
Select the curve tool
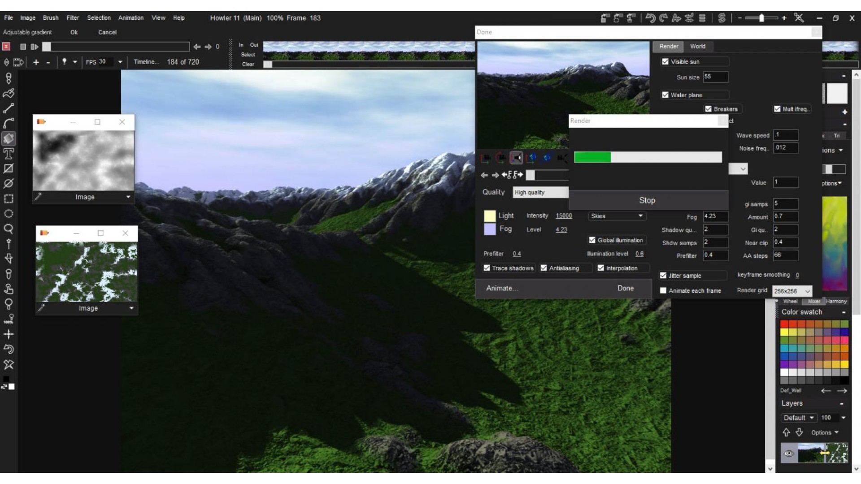(x=9, y=123)
